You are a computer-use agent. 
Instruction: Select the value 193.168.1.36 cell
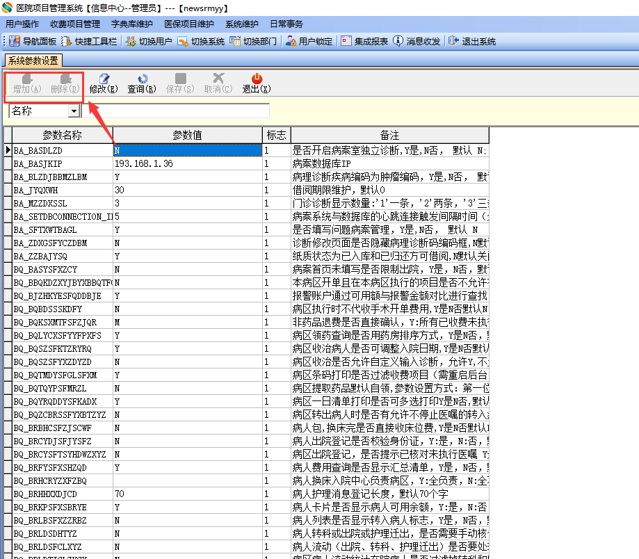[188, 164]
